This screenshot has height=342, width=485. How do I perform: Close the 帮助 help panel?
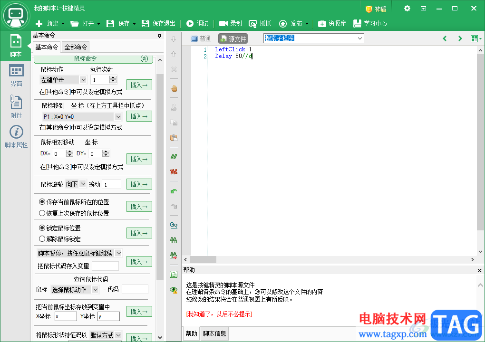(x=479, y=270)
